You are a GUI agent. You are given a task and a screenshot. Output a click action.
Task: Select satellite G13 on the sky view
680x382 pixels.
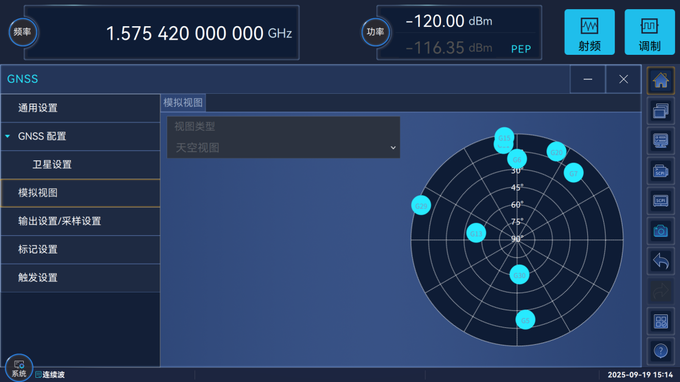476,233
